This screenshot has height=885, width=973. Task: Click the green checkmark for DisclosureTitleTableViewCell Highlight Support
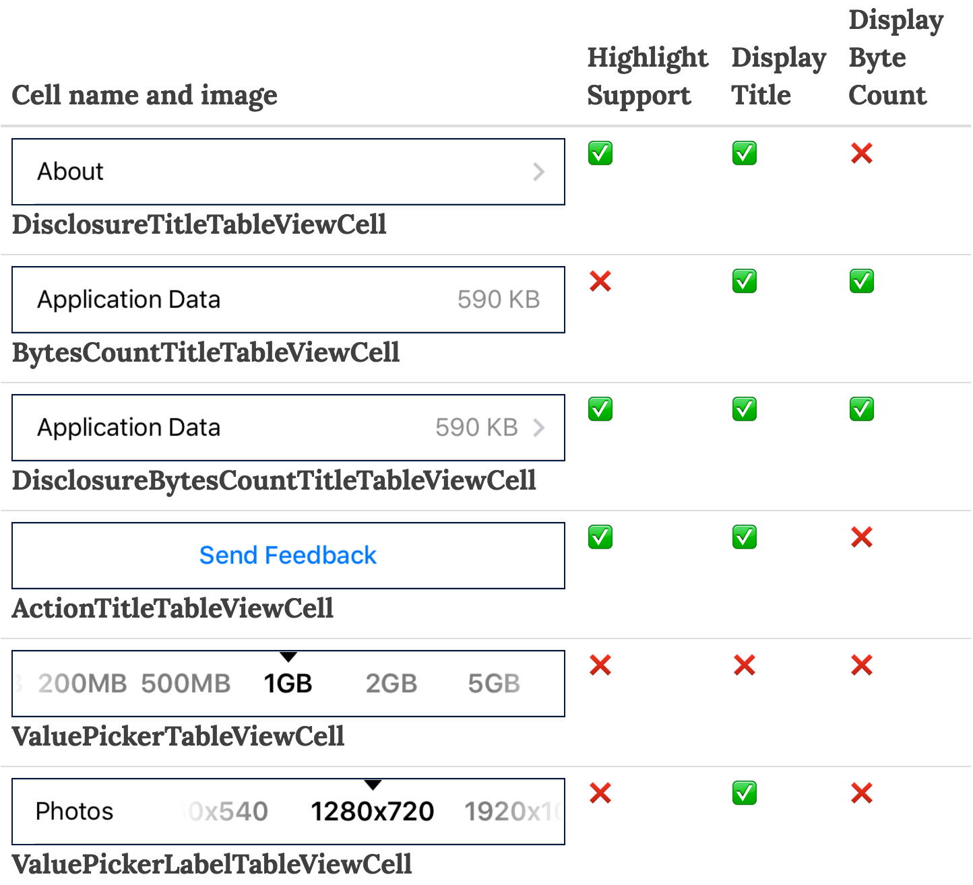pyautogui.click(x=600, y=154)
